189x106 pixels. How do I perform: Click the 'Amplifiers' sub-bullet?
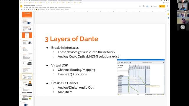tap(65, 92)
